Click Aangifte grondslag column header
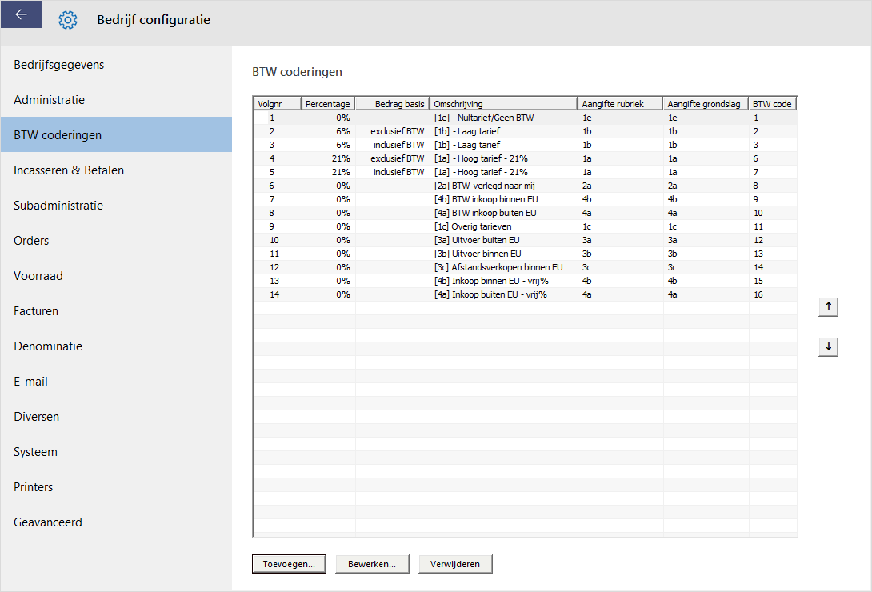Viewport: 872px width, 592px height. (705, 104)
